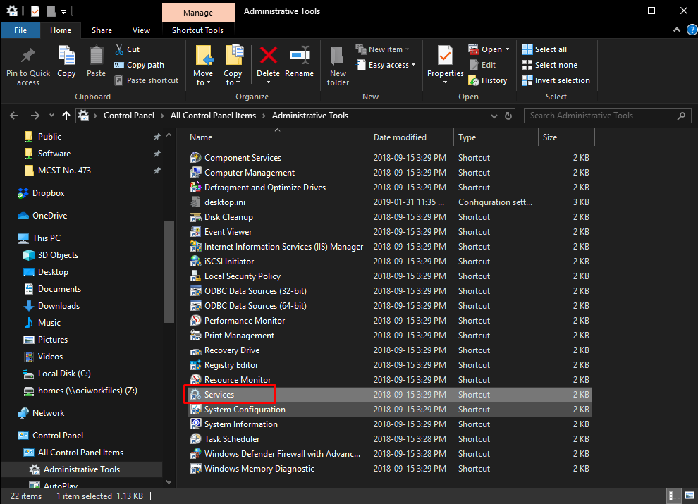This screenshot has height=504, width=698.
Task: Select the System Configuration shortcut
Action: click(x=390, y=410)
